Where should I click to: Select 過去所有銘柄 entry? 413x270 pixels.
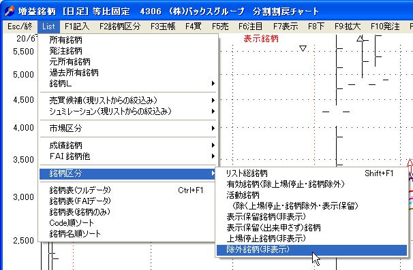click(x=127, y=73)
